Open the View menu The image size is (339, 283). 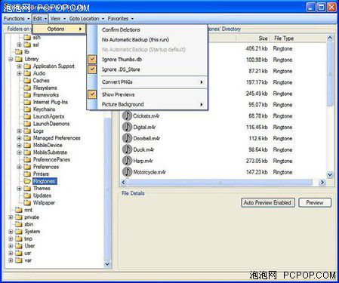(58, 19)
